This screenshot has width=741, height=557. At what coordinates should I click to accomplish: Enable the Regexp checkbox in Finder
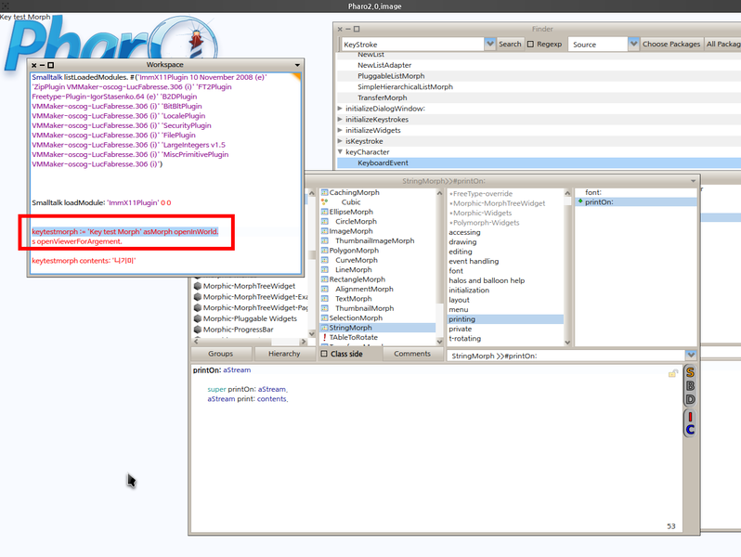tap(531, 44)
